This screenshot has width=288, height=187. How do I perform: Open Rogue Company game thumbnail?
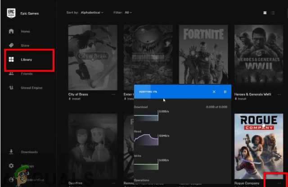point(259,146)
